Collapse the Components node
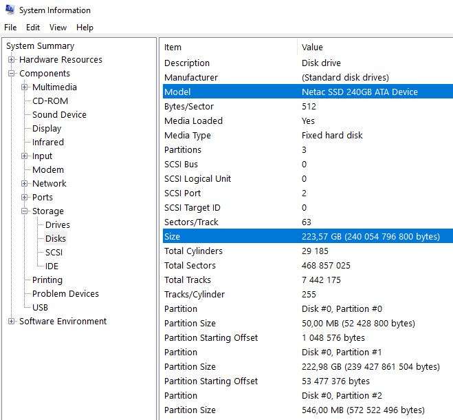The height and width of the screenshot is (420, 453). [11, 74]
